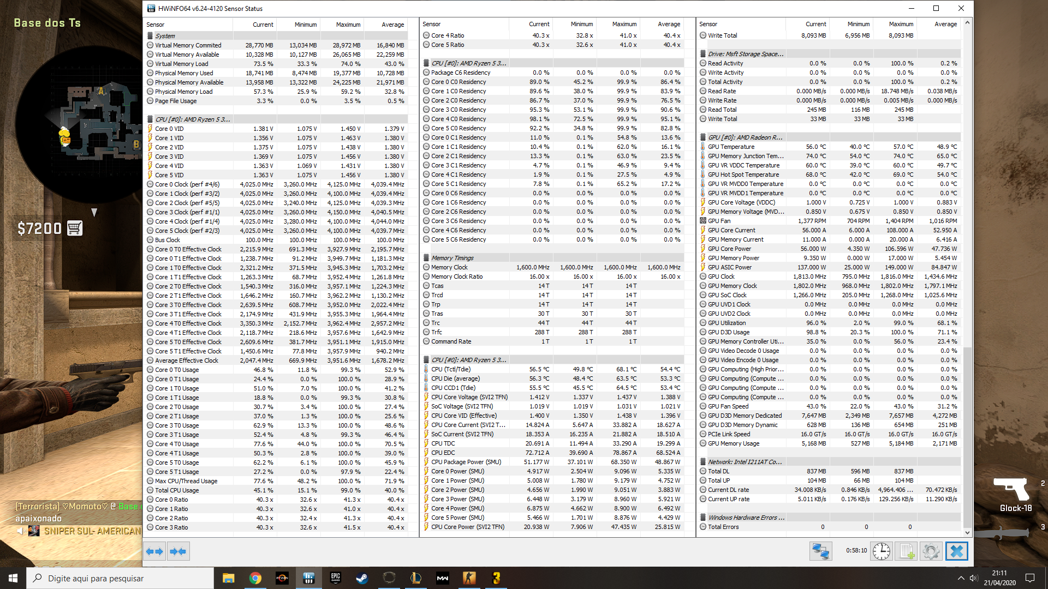This screenshot has height=589, width=1048.
Task: Click Current column header in left panel
Action: pos(255,25)
